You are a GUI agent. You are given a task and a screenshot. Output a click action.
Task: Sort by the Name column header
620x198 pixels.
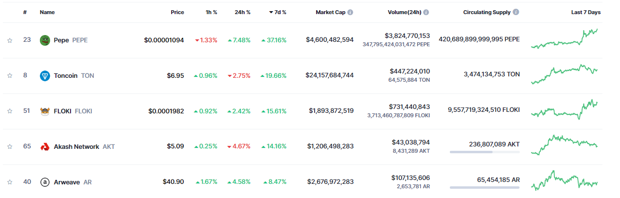tap(46, 12)
